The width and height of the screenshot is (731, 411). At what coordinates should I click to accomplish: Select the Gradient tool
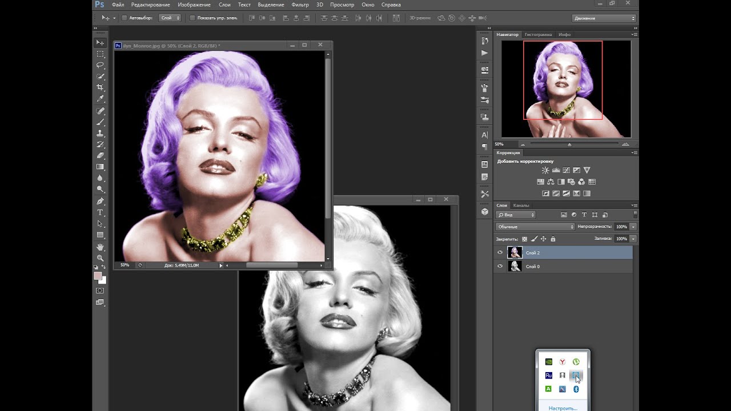pyautogui.click(x=101, y=167)
